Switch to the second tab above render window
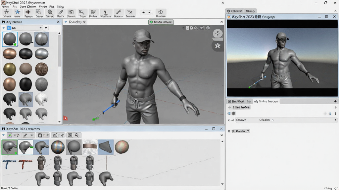Viewport: 339px width, 190px height. pos(250,11)
